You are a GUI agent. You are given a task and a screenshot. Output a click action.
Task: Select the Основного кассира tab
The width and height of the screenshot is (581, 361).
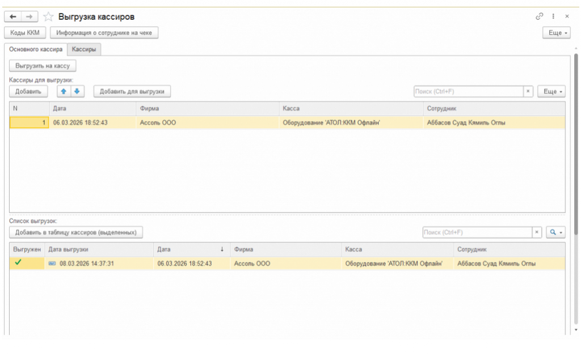(x=36, y=49)
